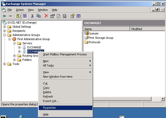Collapse the Administrative Groups node
This screenshot has height=118, width=166.
click(x=4, y=35)
